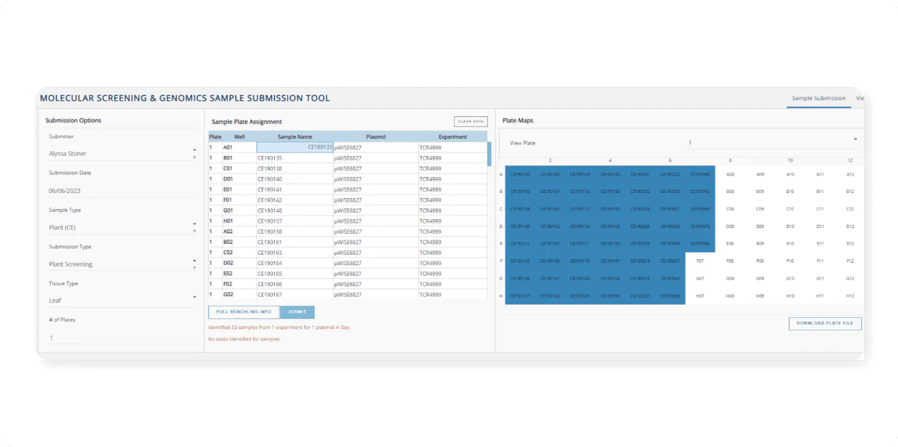Click sample name cell CE190148

coord(295,211)
